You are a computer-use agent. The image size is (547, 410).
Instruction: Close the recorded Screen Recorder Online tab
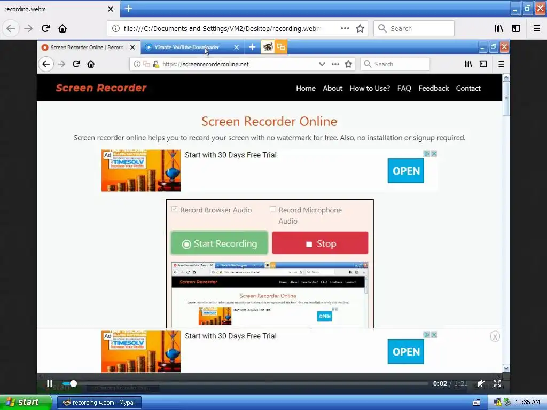[x=132, y=47]
